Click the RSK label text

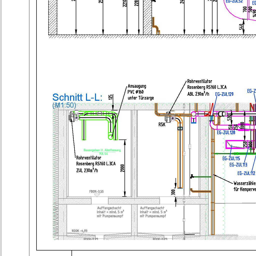pyautogui.click(x=162, y=124)
